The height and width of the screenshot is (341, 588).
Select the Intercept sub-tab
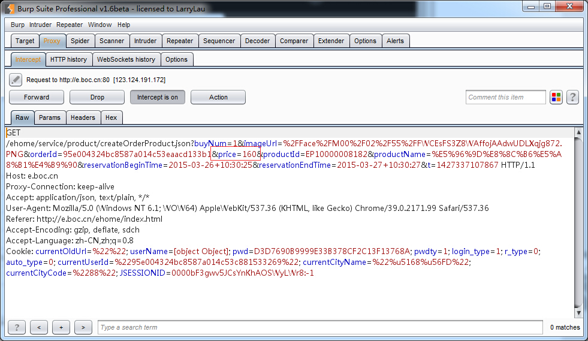coord(28,59)
